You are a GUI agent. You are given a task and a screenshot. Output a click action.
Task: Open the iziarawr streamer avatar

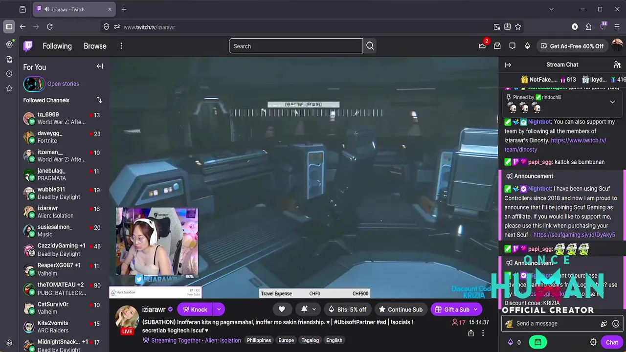[x=127, y=317]
